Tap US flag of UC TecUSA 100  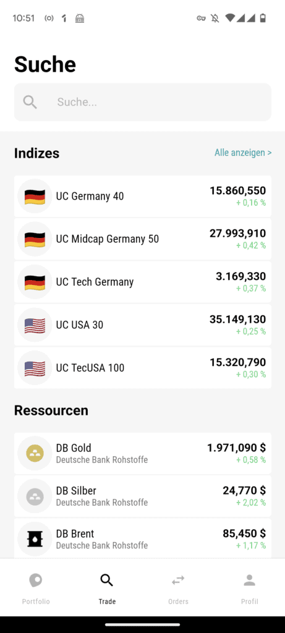(x=35, y=368)
